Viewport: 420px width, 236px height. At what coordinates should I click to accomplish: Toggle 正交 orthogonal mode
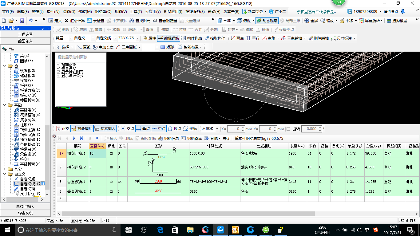pyautogui.click(x=62, y=129)
